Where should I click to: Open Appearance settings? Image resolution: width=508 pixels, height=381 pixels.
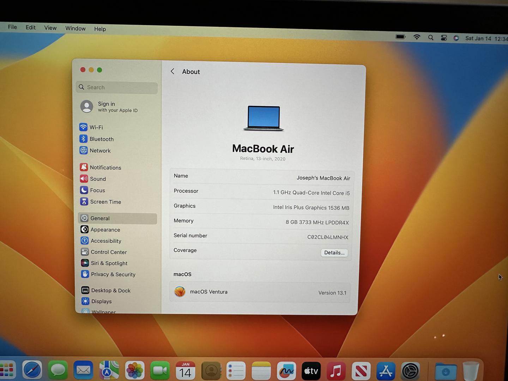point(101,230)
